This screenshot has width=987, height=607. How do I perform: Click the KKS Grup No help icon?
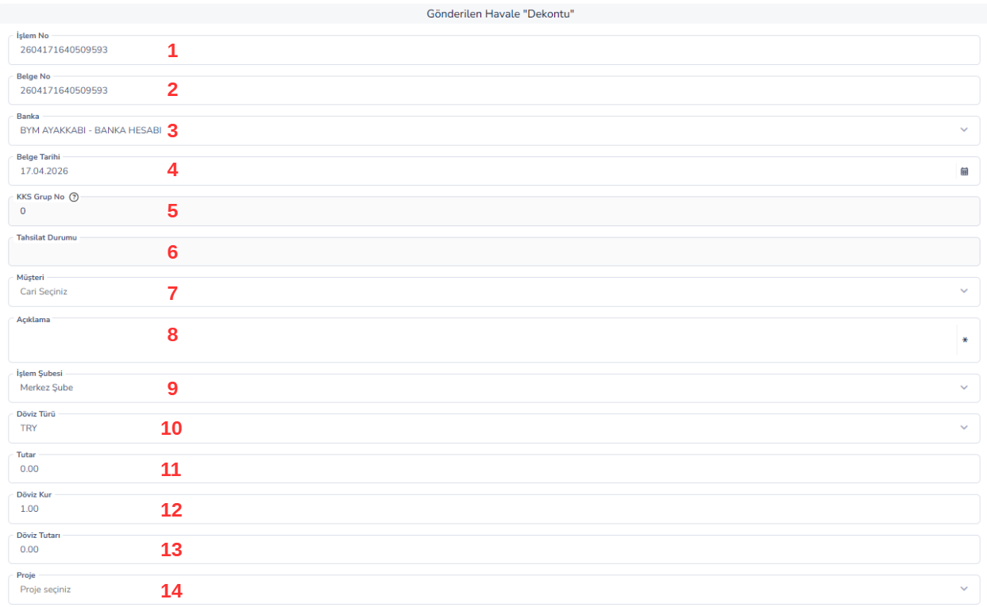[x=73, y=198]
